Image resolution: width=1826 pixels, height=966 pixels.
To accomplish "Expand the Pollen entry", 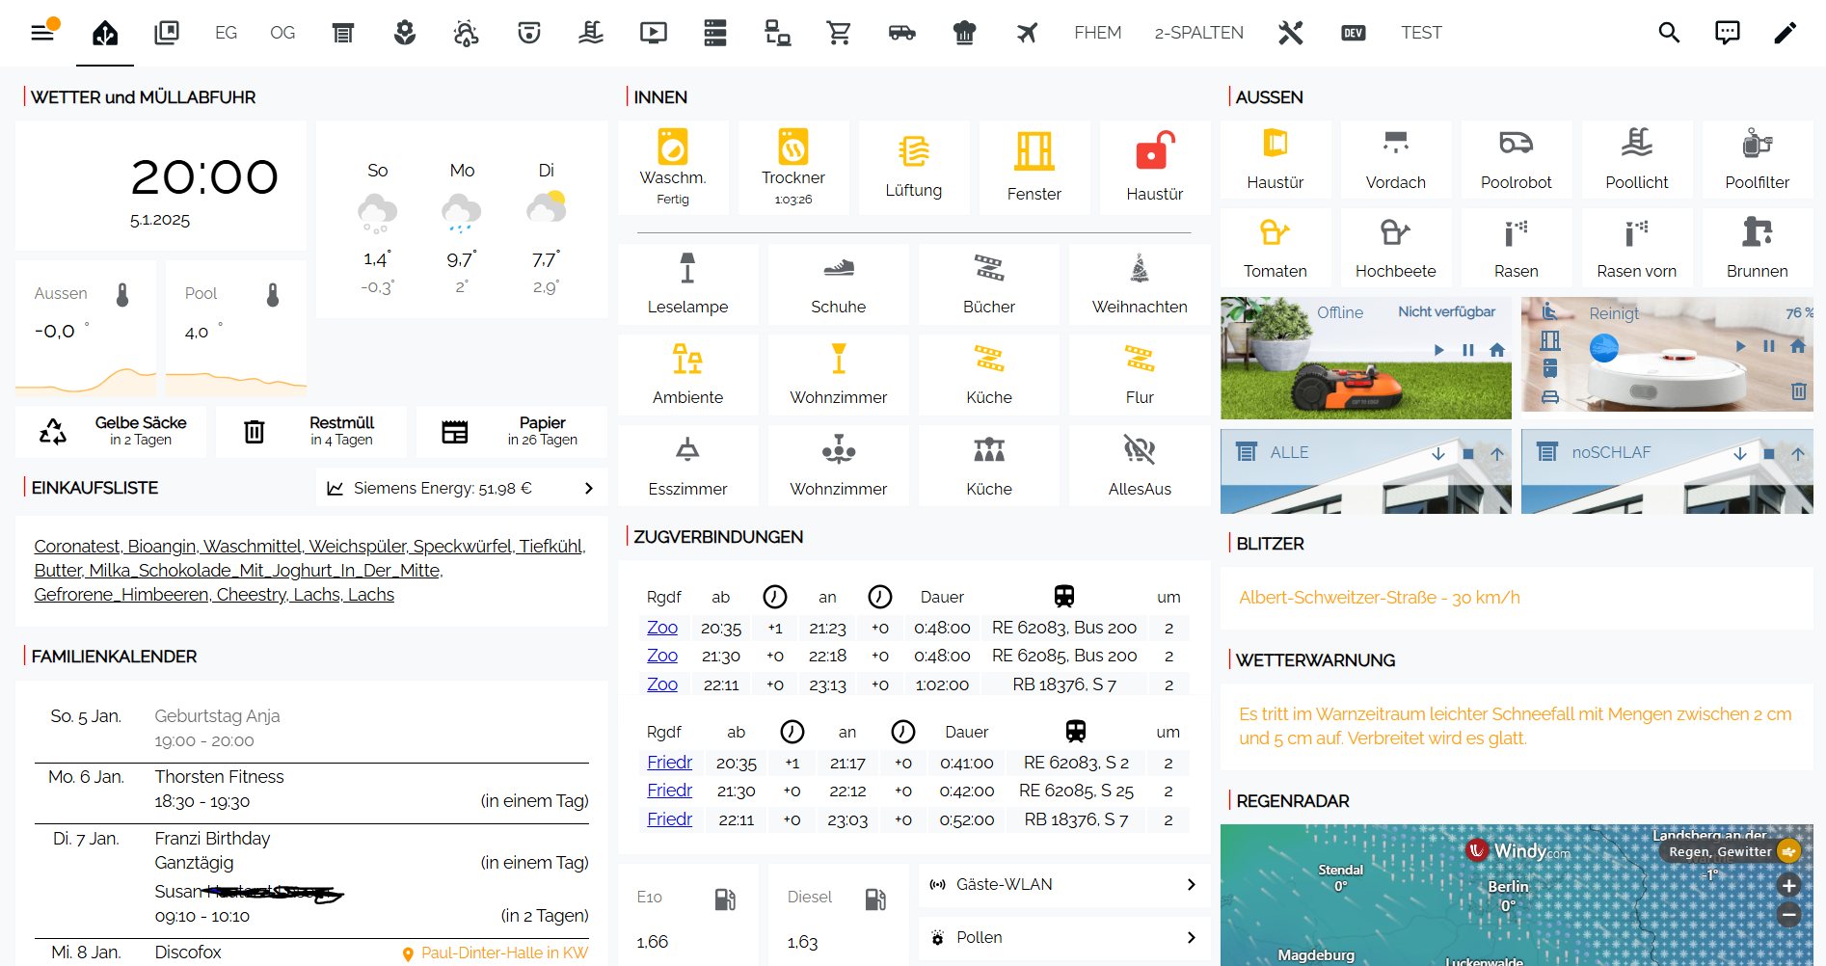I will [1064, 937].
